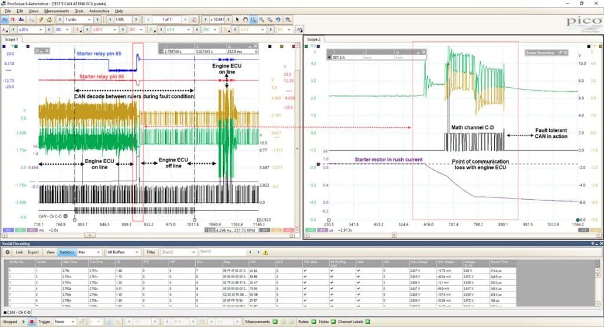Open the Math Channels icon
Image resolution: width=604 pixels, height=327 pixels.
[x=300, y=29]
